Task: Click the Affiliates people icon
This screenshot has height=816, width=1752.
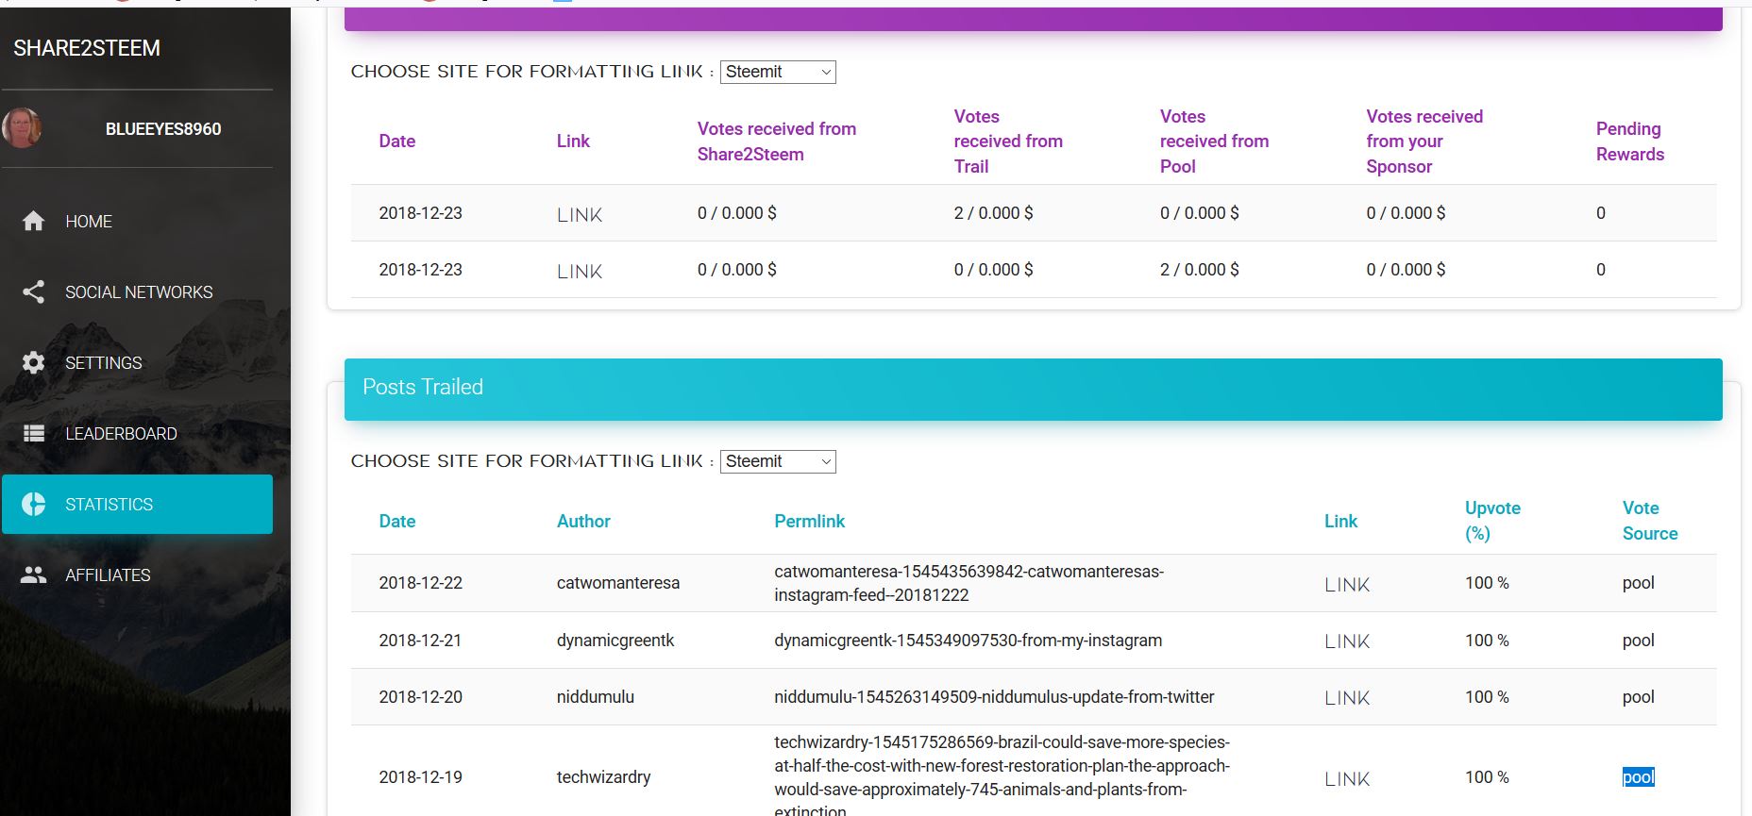Action: 34,575
